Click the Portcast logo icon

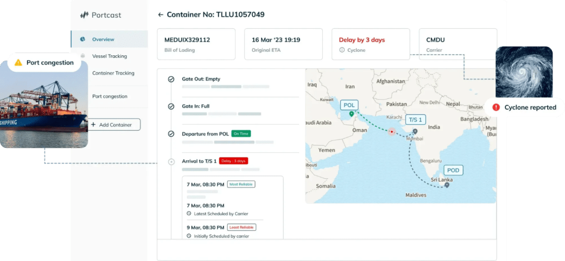coord(84,15)
